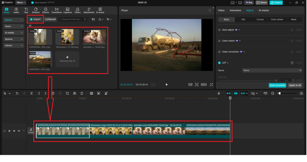The image size is (307, 162).
Task: Click the Crop icon in timeline toolbar
Action: (67, 93)
